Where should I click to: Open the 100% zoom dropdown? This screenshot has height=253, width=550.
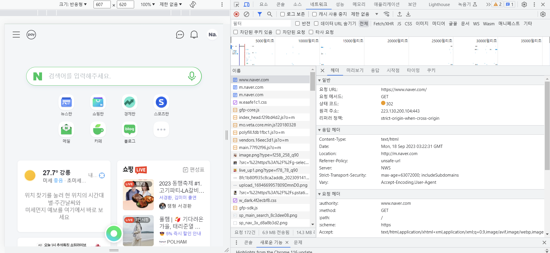pos(148,4)
